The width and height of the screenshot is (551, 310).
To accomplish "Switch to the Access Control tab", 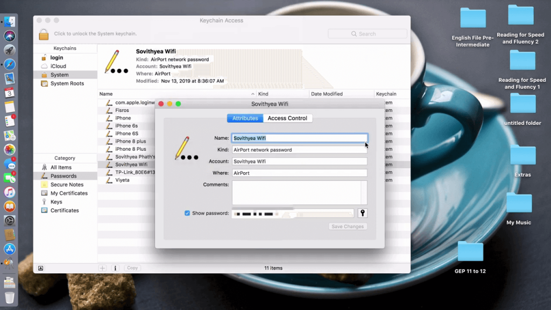I will tap(287, 118).
